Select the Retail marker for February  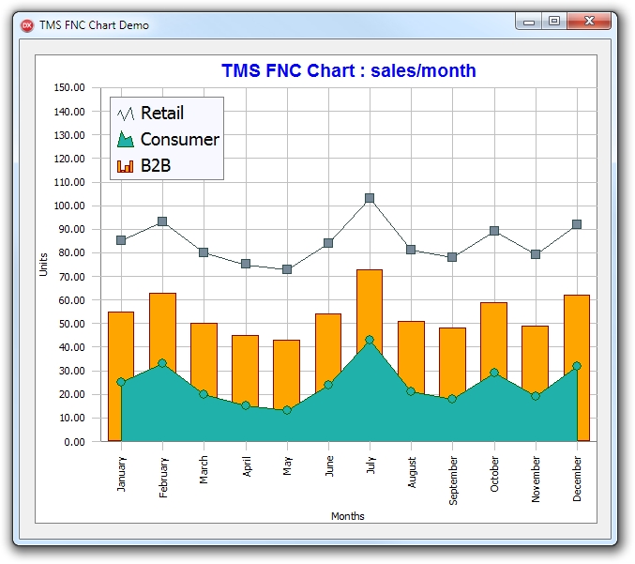tap(162, 221)
